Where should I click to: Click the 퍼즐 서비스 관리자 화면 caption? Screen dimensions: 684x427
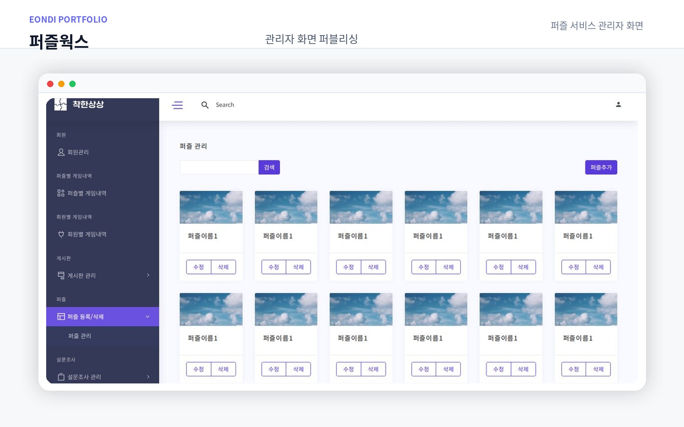(597, 26)
